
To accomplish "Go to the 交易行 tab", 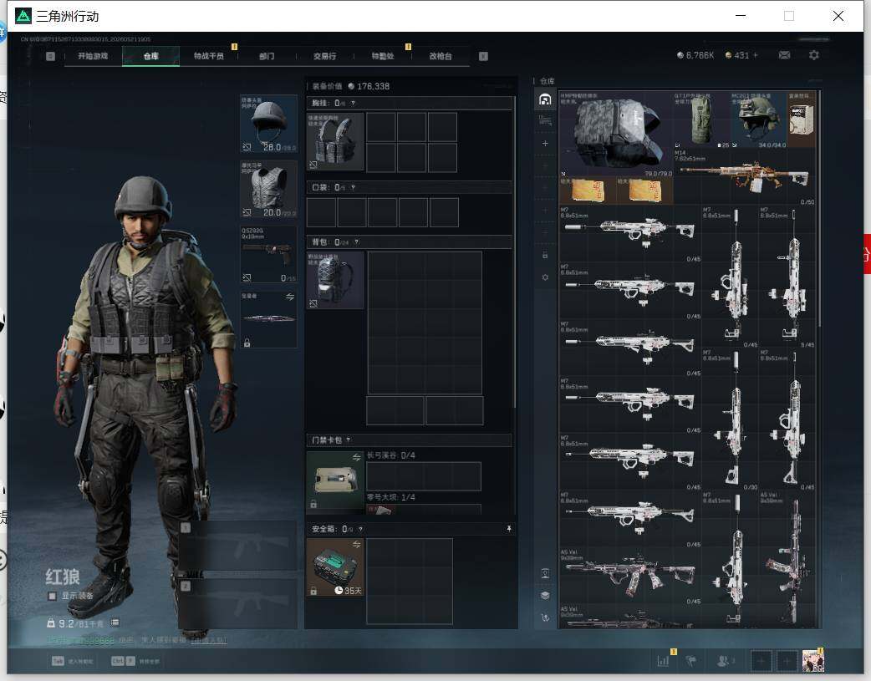I will 324,56.
